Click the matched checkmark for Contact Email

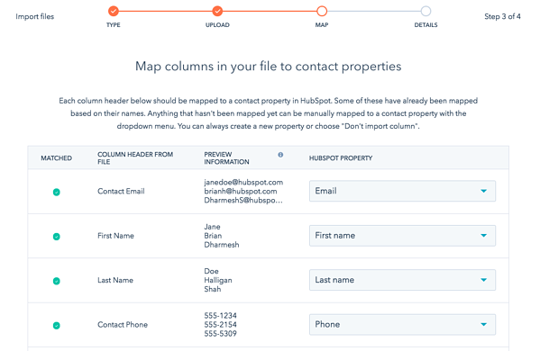[x=57, y=193]
